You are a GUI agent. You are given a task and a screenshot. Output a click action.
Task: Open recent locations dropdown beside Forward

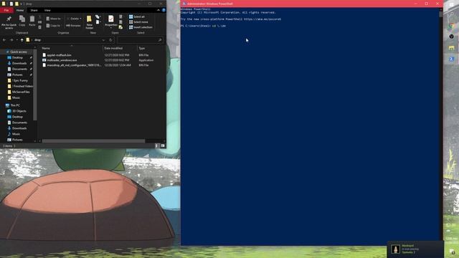coord(16,40)
